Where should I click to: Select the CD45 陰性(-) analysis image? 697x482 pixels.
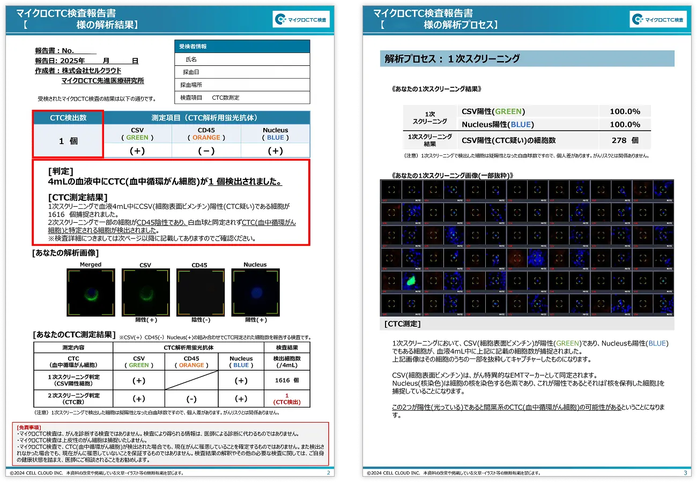pos(199,292)
